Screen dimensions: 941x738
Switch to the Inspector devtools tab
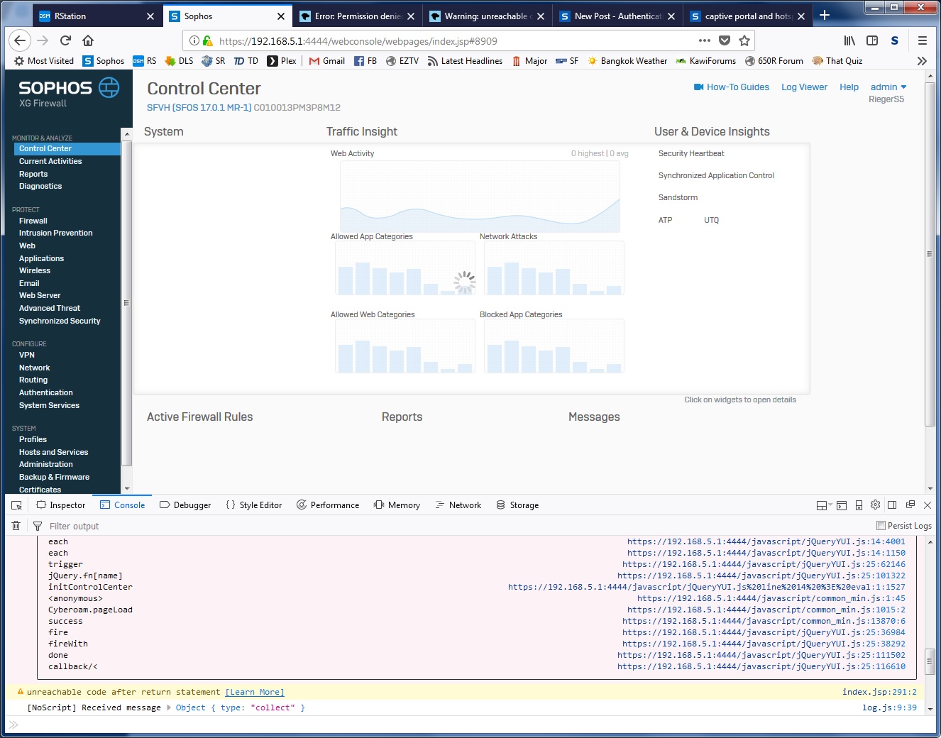coord(61,505)
